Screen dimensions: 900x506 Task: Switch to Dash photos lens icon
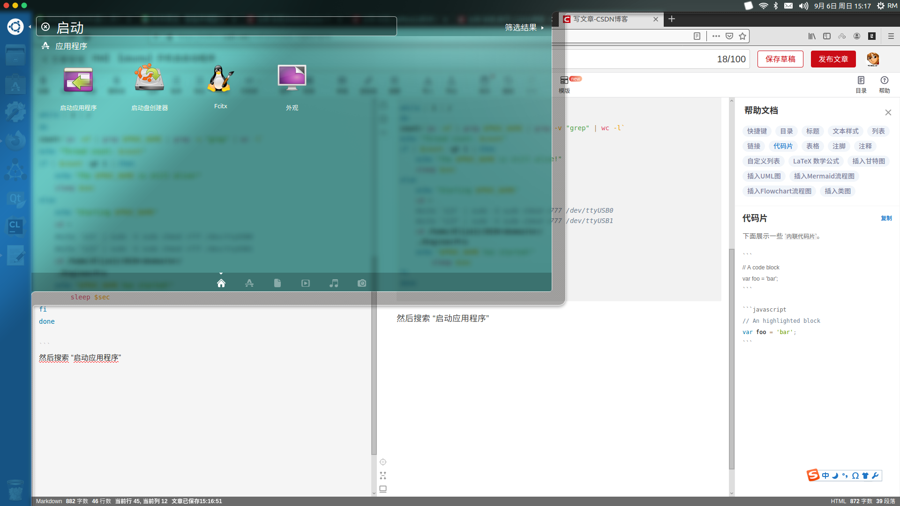point(362,283)
